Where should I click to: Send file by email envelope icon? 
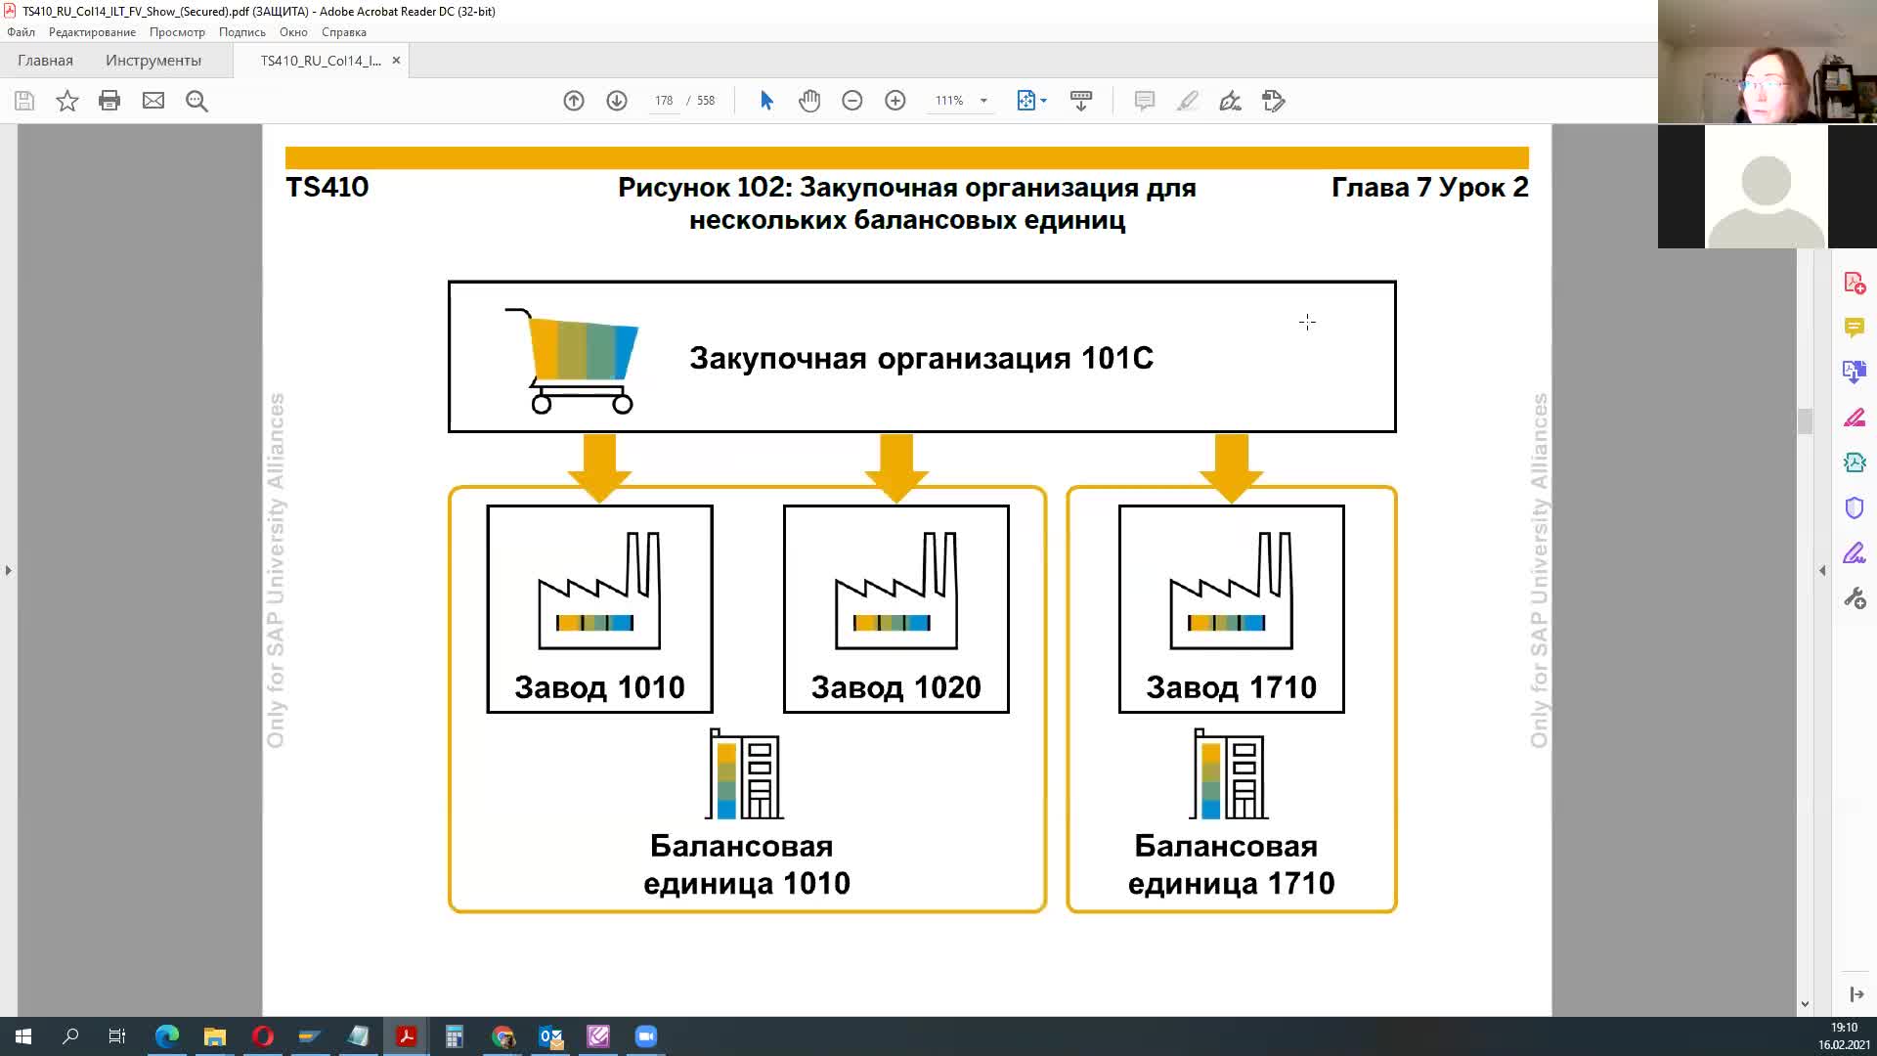pyautogui.click(x=153, y=101)
